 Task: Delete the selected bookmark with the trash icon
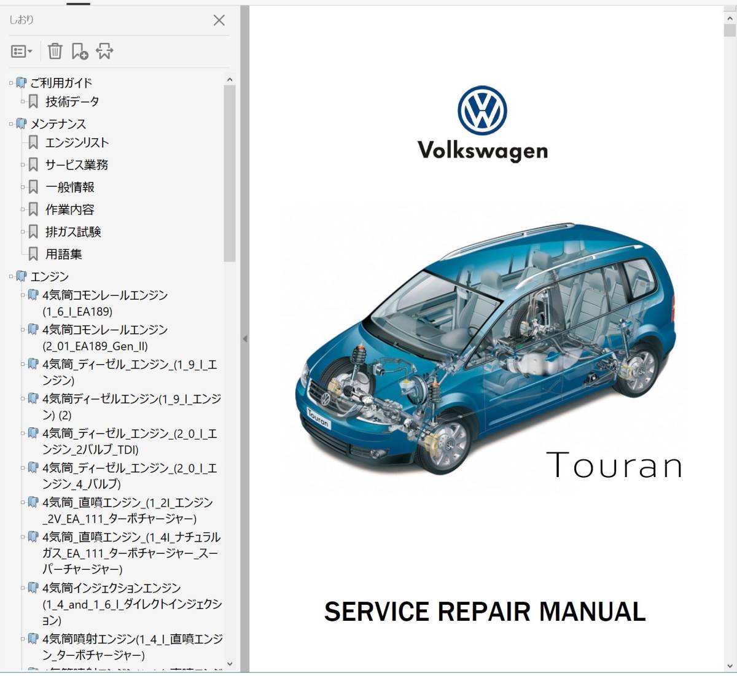pos(55,51)
